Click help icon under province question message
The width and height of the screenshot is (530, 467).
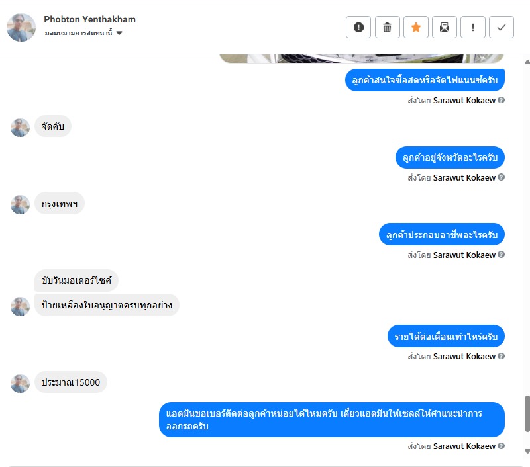(x=502, y=177)
